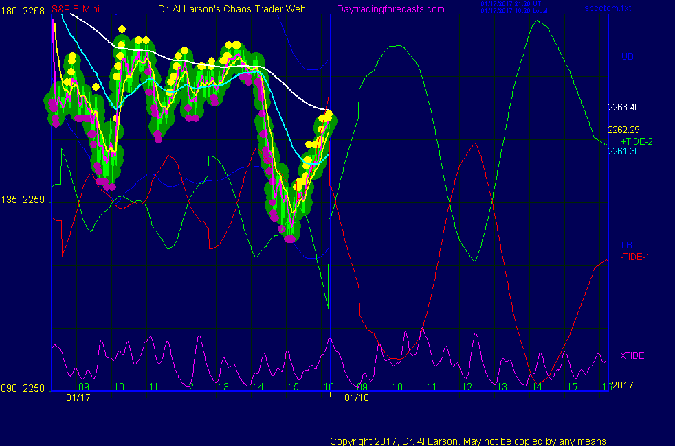
Task: Select the red "-TIDE-1" legend label
Action: tap(634, 257)
